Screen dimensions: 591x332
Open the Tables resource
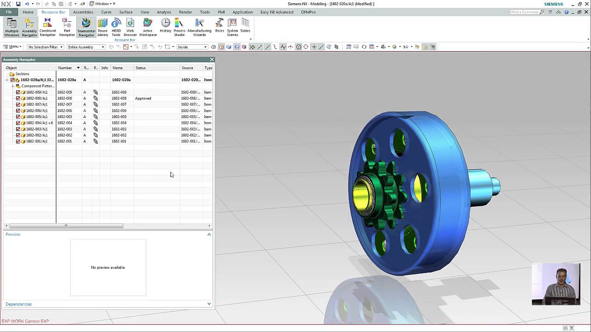point(245,26)
